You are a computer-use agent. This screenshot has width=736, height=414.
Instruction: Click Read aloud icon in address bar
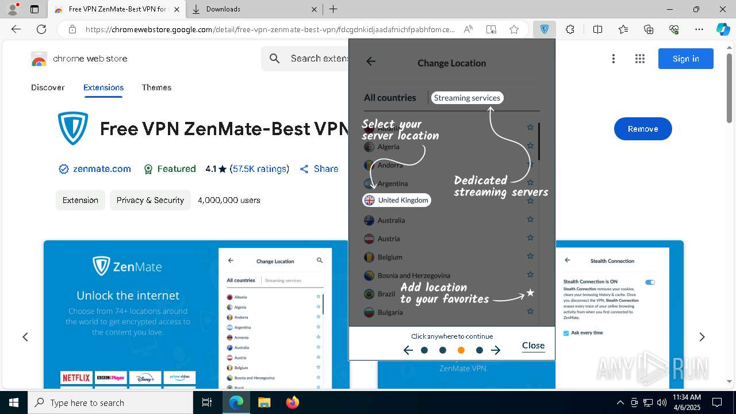click(x=468, y=29)
